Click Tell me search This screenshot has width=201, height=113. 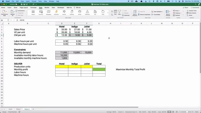click(x=77, y=8)
